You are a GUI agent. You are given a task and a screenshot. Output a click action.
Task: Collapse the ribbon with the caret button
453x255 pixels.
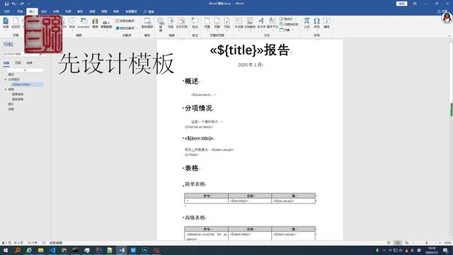point(449,36)
